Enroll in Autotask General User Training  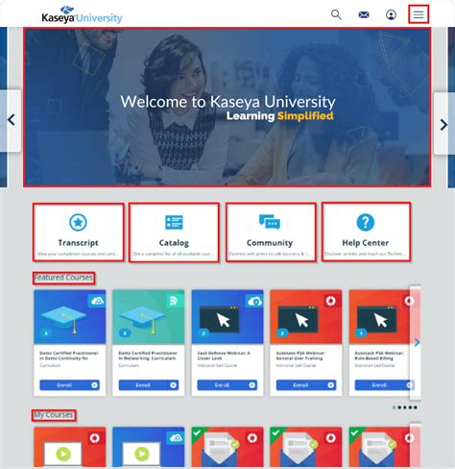coord(306,385)
